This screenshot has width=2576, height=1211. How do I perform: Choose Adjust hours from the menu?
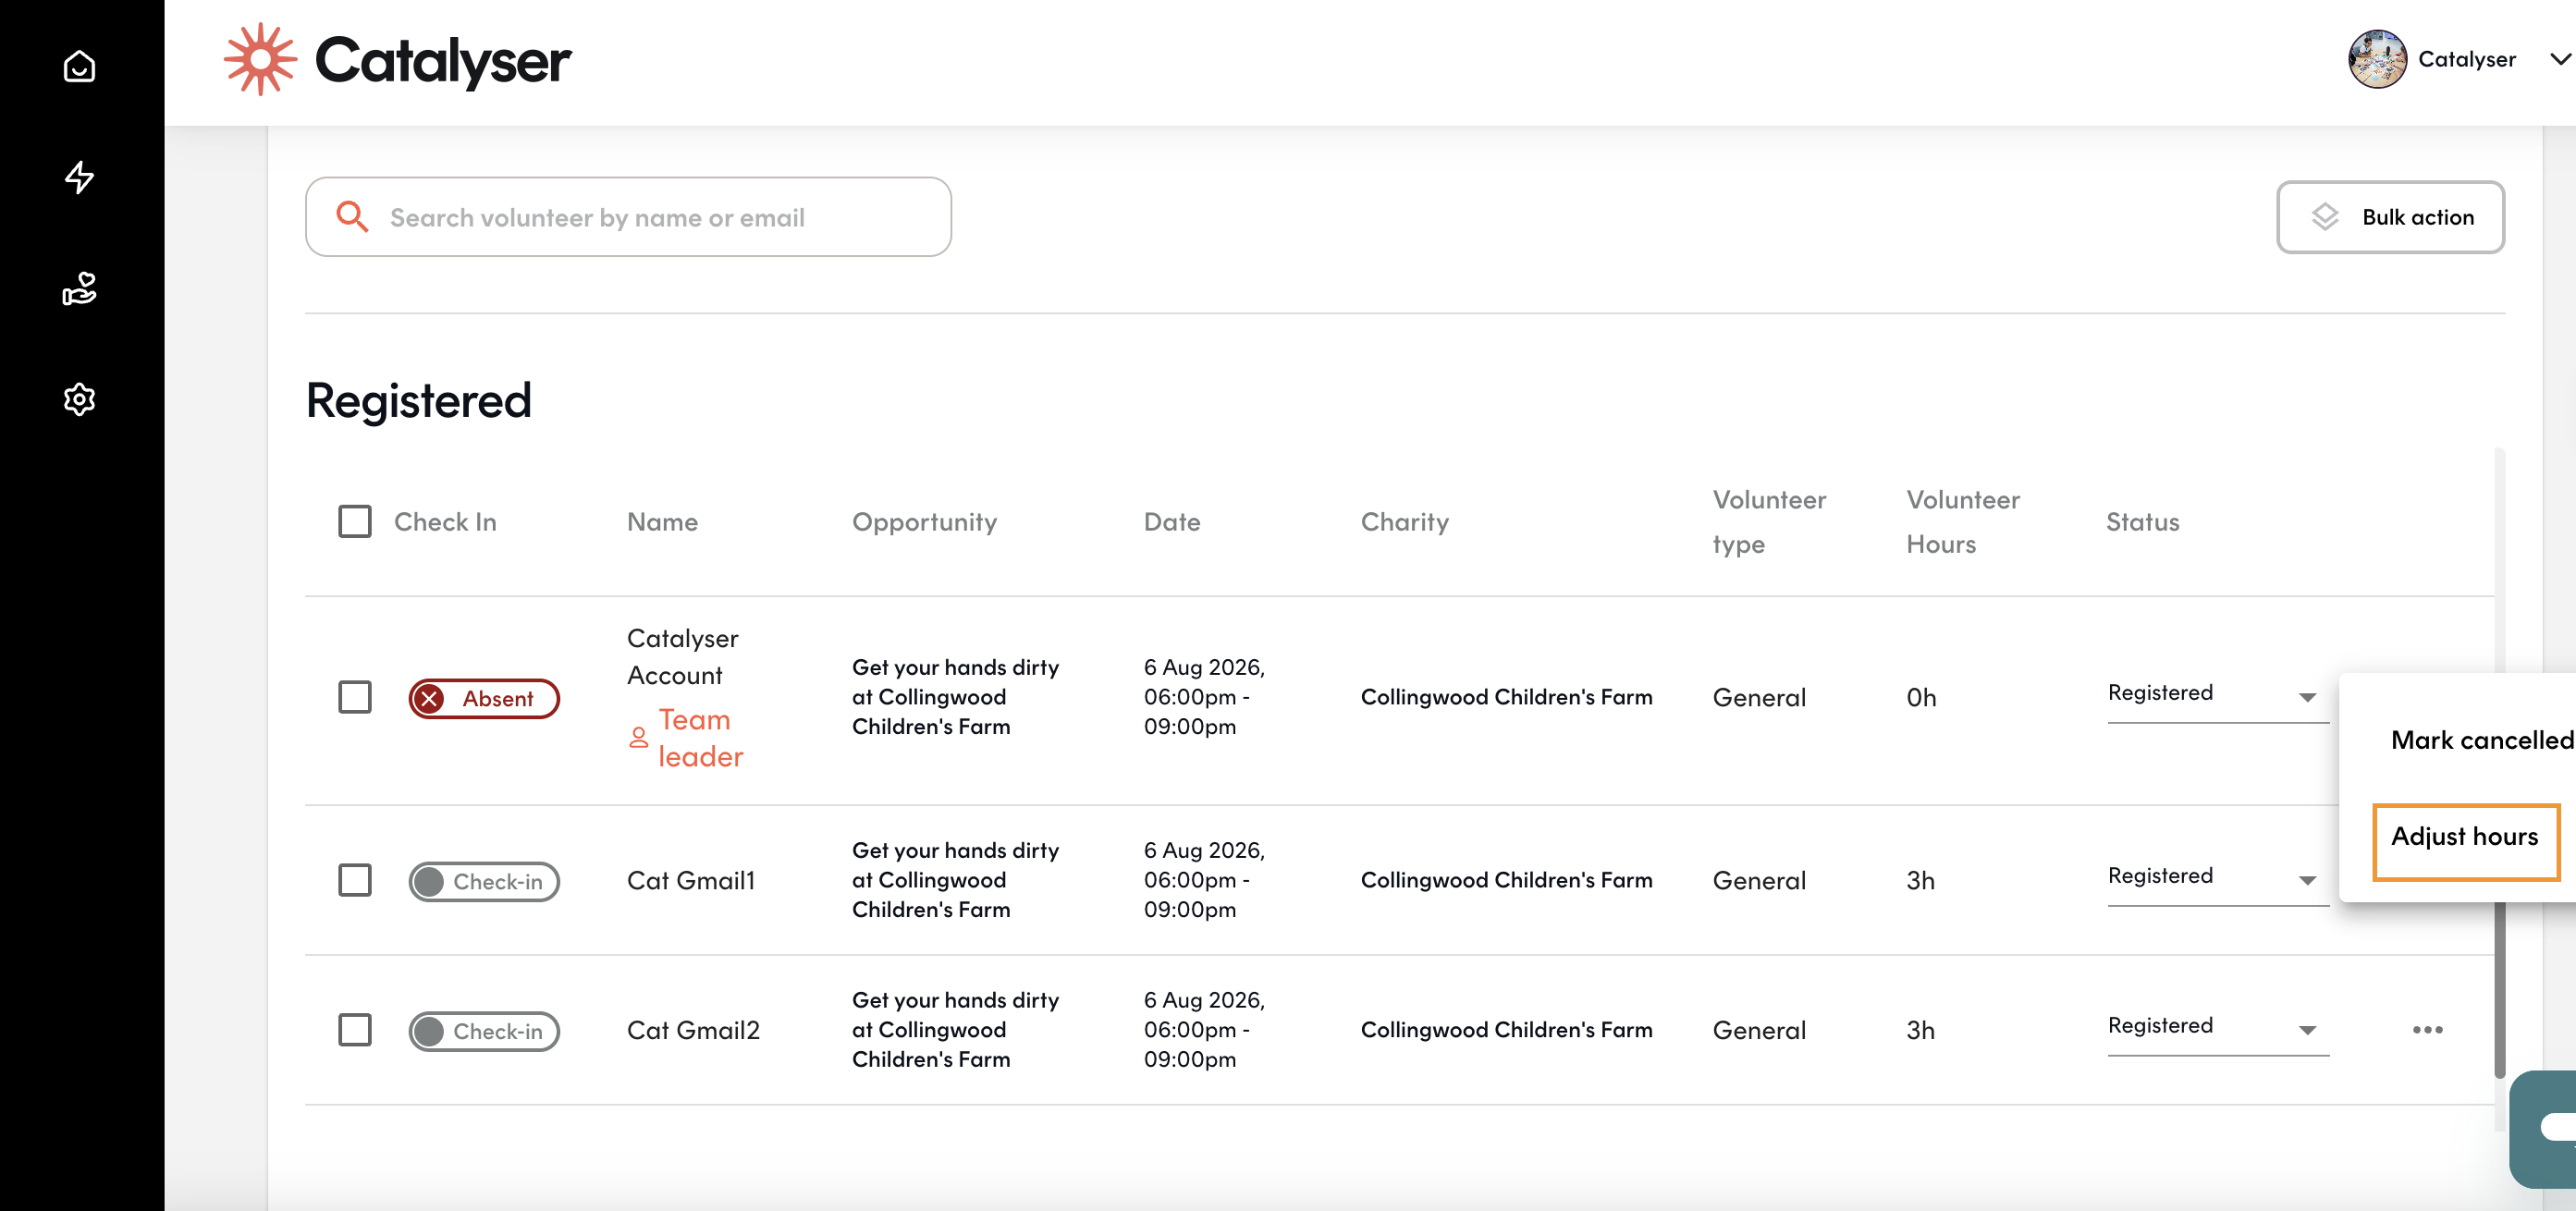point(2465,837)
